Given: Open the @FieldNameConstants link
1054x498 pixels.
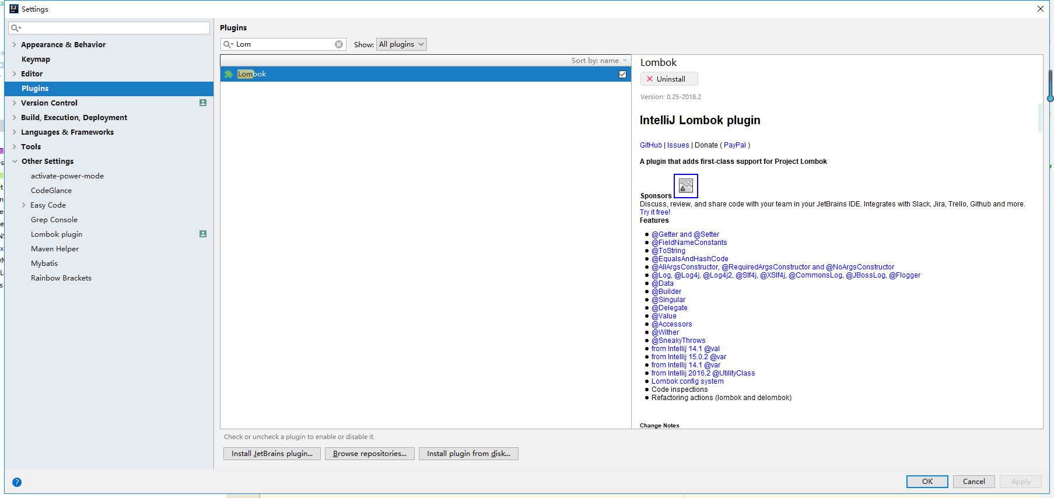Looking at the screenshot, I should point(689,243).
